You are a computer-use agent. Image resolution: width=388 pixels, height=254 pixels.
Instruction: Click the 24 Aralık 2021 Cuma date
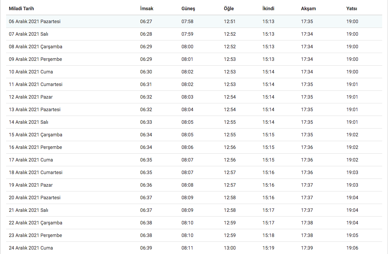pos(31,248)
